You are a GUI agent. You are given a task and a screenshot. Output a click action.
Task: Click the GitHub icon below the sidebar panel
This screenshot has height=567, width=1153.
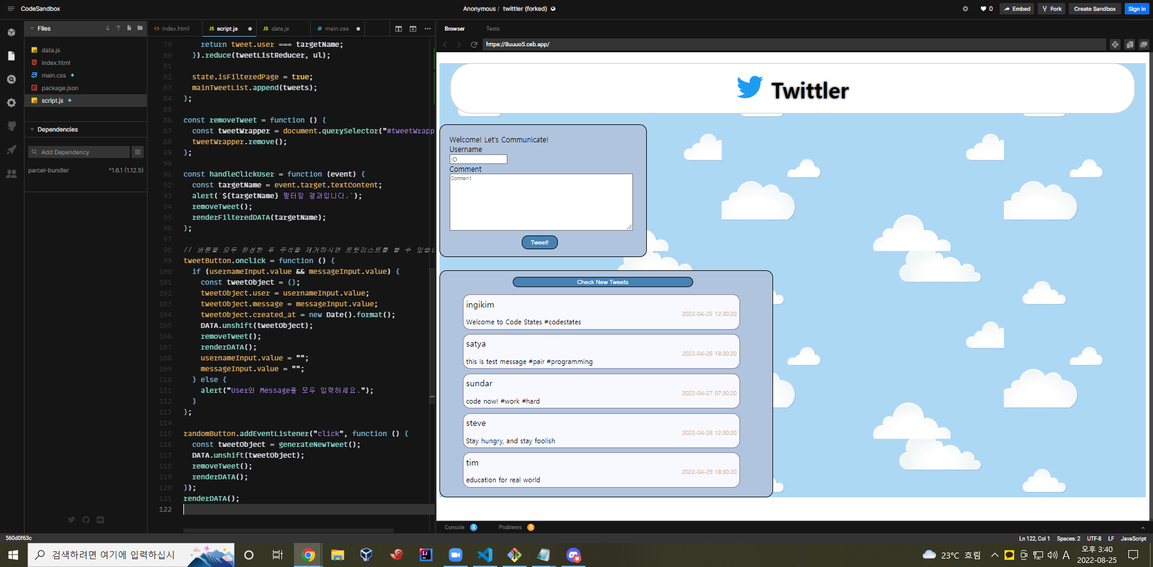(x=86, y=520)
